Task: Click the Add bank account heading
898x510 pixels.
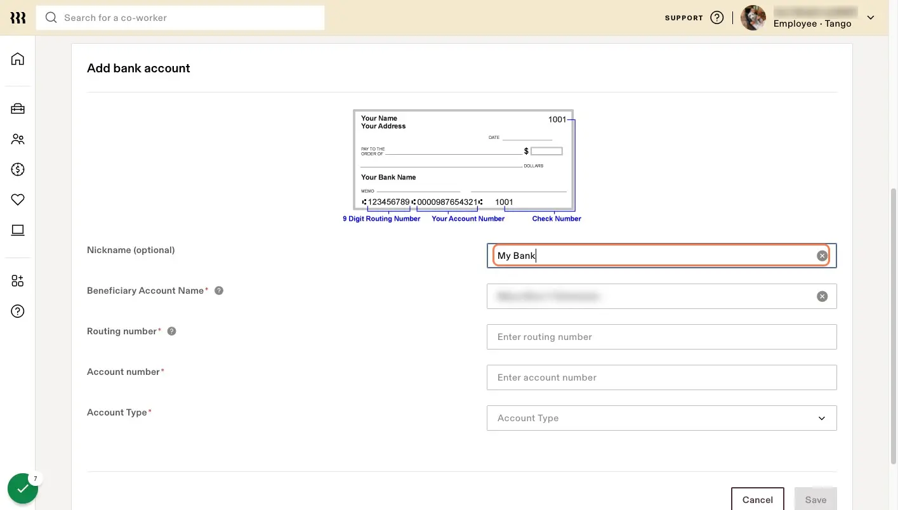Action: point(138,68)
